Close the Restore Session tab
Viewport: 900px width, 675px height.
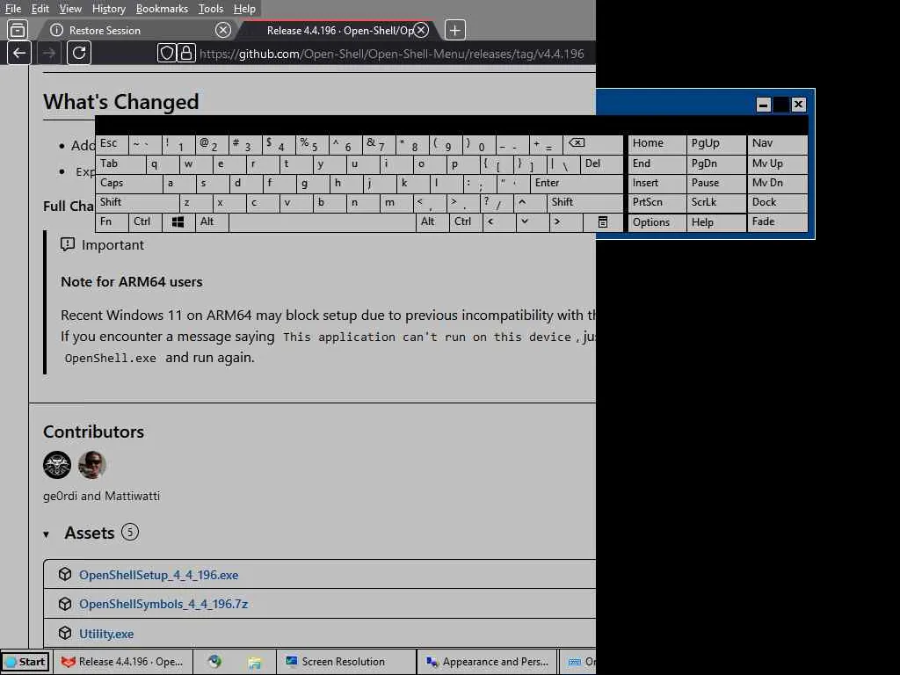click(223, 30)
